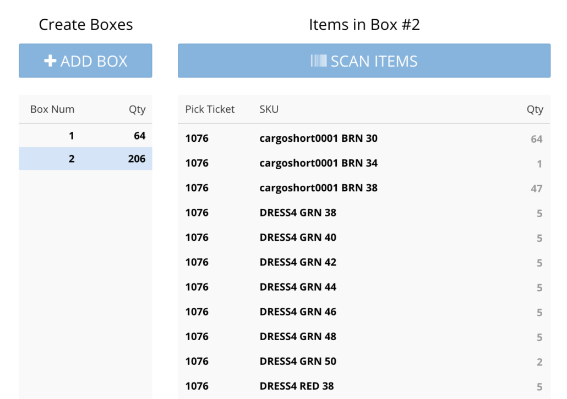This screenshot has width=567, height=399.
Task: Select the cargoshort0001 BRN 30 row
Action: point(318,138)
